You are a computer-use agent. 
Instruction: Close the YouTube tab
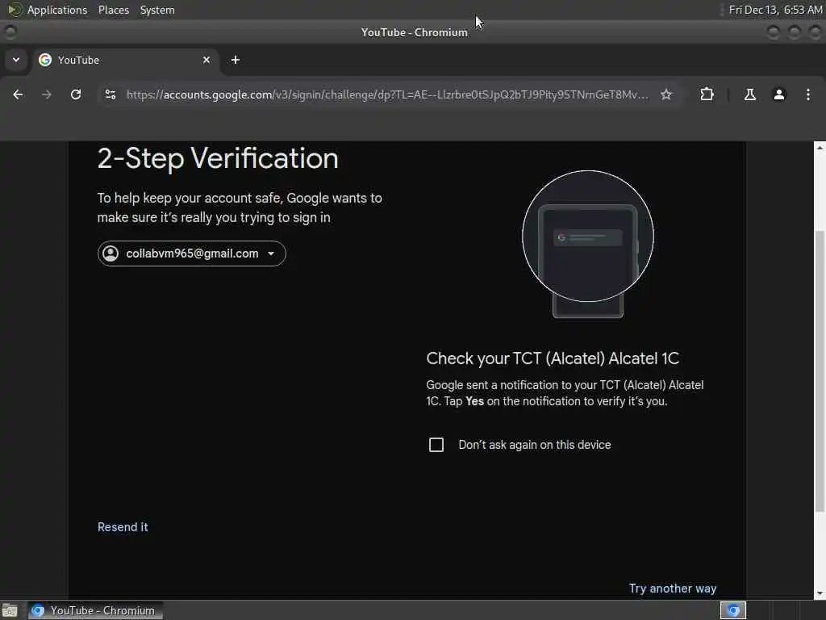pyautogui.click(x=206, y=60)
